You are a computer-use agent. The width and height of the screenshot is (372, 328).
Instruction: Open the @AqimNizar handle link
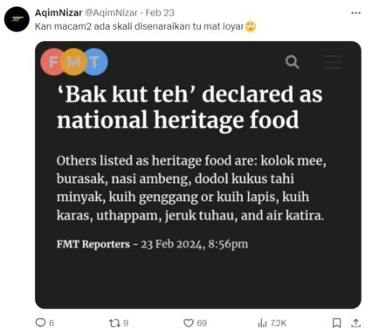tap(111, 13)
